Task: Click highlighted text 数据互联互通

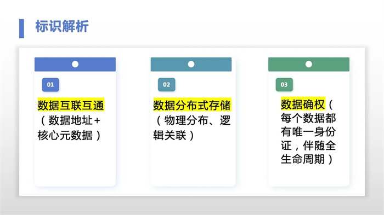Action: (71, 105)
